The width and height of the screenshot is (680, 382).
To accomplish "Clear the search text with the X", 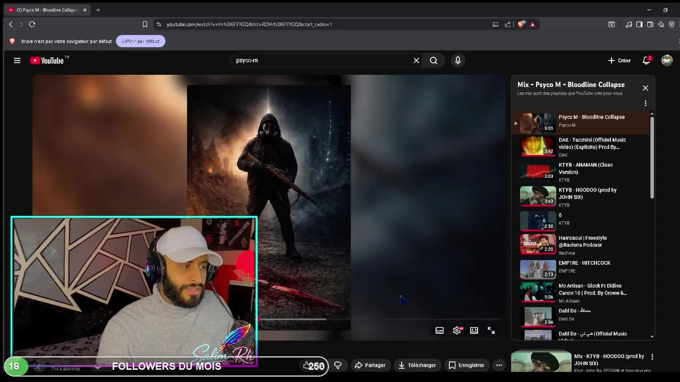I will tap(416, 60).
